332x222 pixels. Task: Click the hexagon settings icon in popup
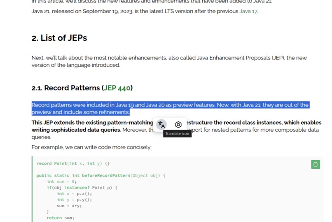coord(178,125)
